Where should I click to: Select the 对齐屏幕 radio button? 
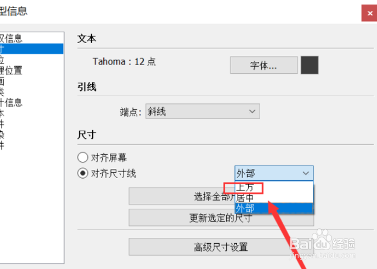83,158
